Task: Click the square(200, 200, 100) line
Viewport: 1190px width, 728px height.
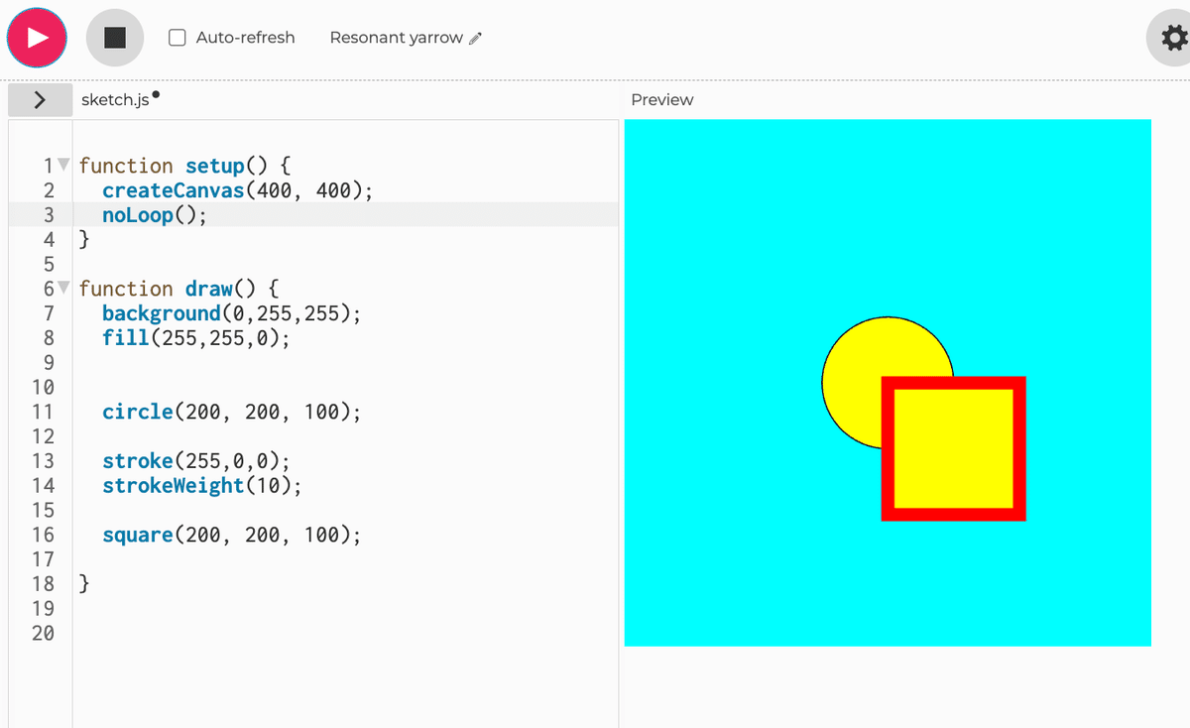Action: pyautogui.click(x=231, y=535)
